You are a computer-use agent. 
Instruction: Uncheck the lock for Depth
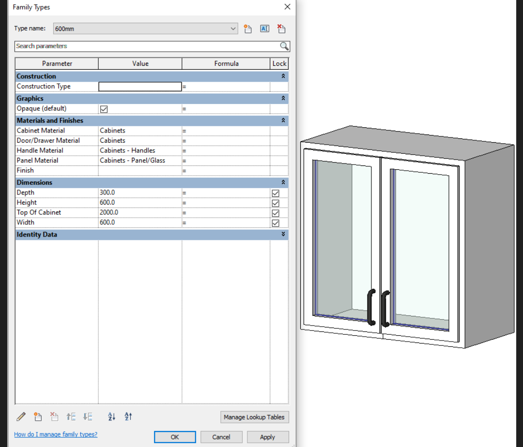(276, 193)
